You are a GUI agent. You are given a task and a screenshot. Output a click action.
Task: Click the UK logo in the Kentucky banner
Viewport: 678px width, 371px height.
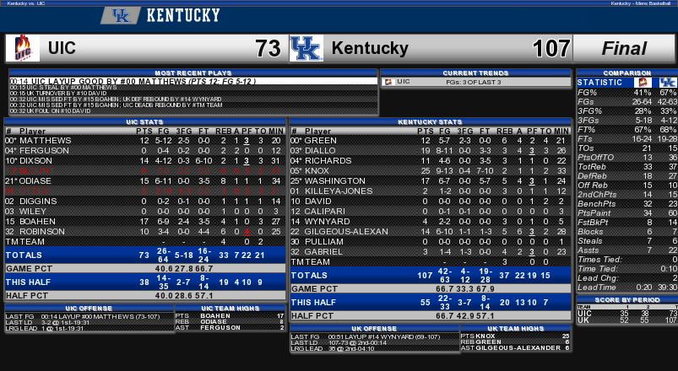pyautogui.click(x=121, y=16)
